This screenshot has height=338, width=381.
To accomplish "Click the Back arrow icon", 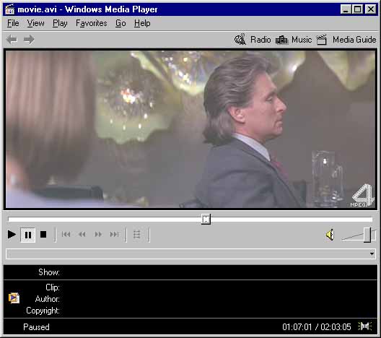I will [x=12, y=40].
